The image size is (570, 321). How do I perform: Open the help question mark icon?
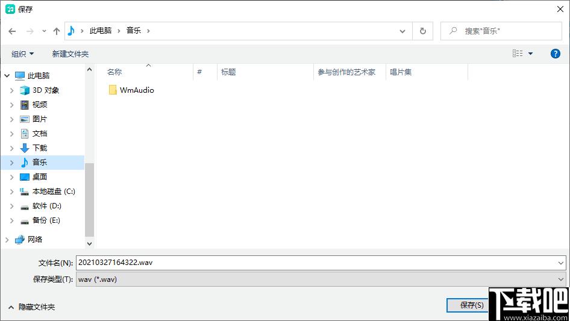coord(555,54)
